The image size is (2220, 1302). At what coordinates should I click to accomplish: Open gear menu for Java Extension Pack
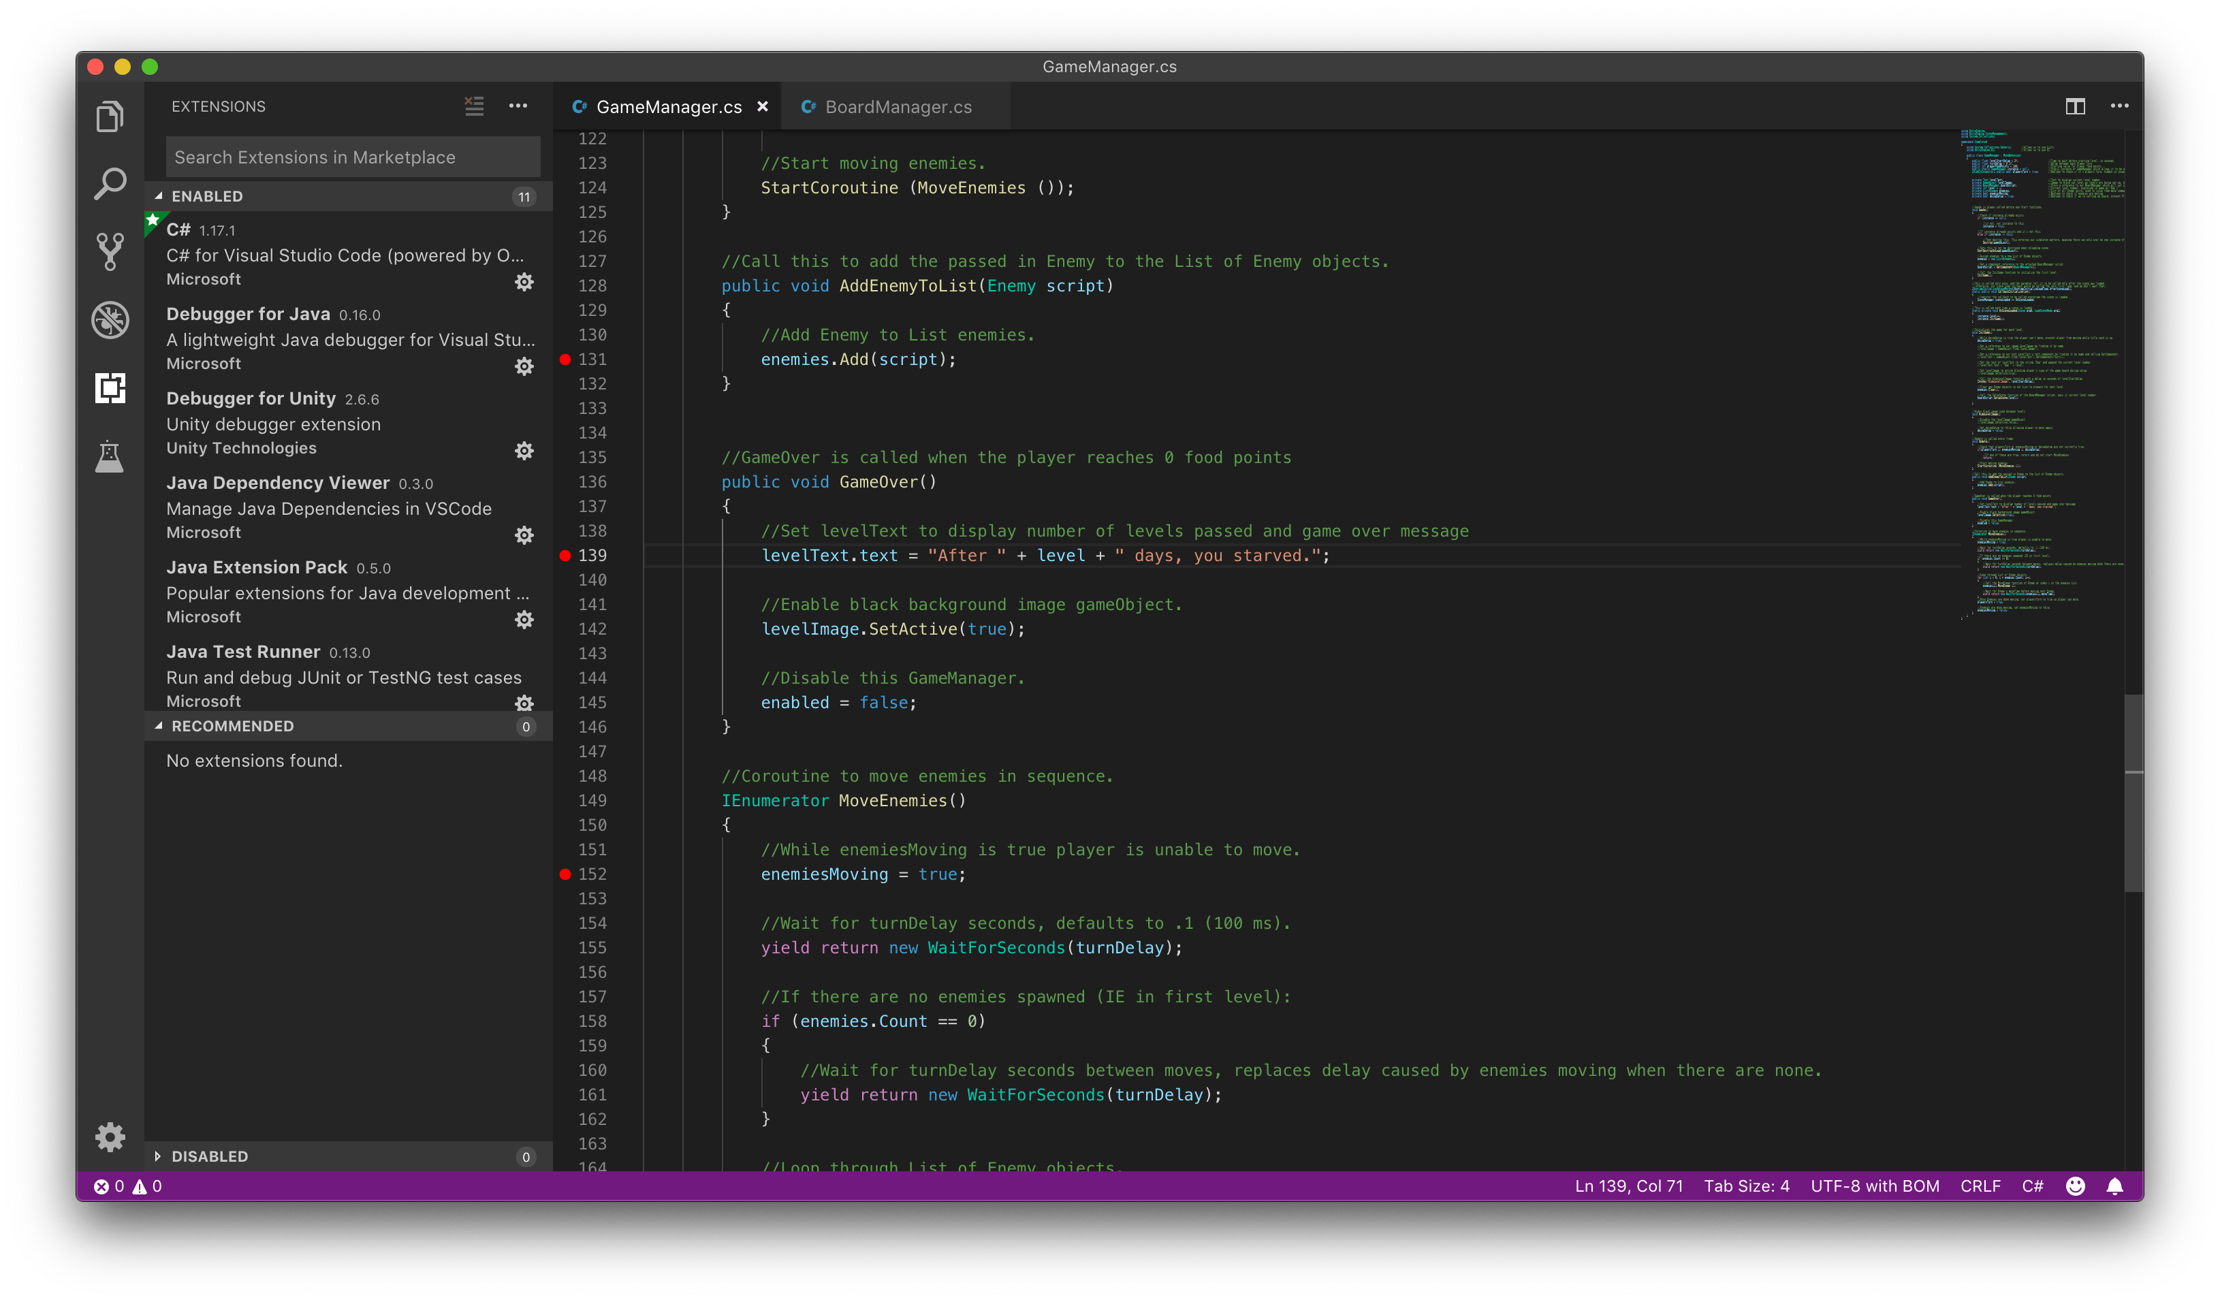(524, 620)
